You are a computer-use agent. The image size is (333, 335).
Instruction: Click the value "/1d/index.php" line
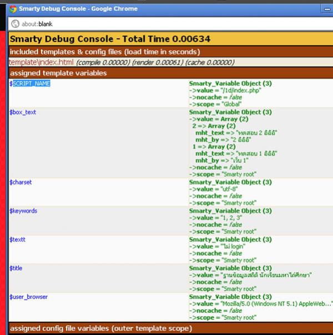coord(225,90)
